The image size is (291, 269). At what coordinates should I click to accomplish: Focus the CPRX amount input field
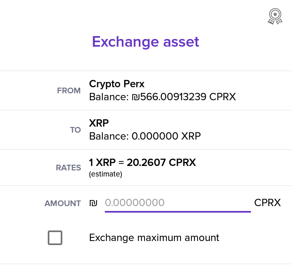[x=178, y=202]
